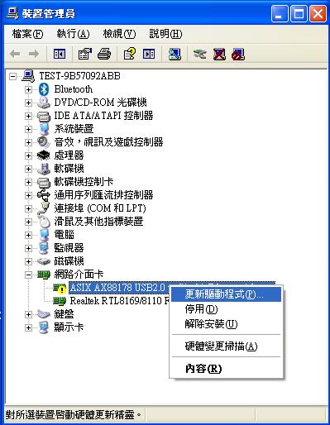Select the 音效,視訊及遊戲控制器 item

[x=108, y=142]
